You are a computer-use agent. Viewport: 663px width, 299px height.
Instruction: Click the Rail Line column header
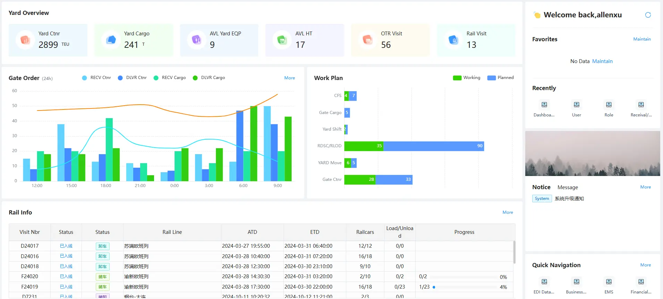click(x=172, y=232)
